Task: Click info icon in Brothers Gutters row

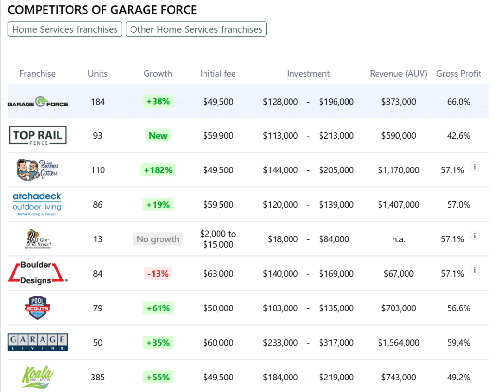Action: [475, 166]
